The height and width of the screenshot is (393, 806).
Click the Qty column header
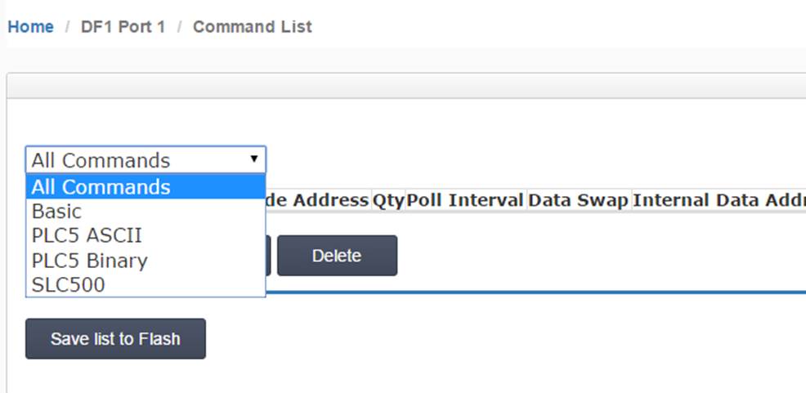388,200
